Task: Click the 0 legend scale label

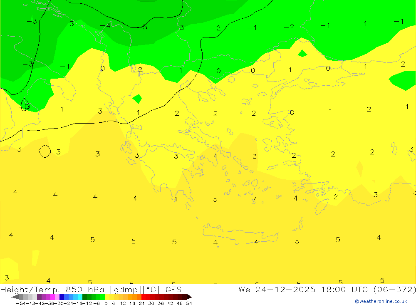Action: click(x=106, y=303)
